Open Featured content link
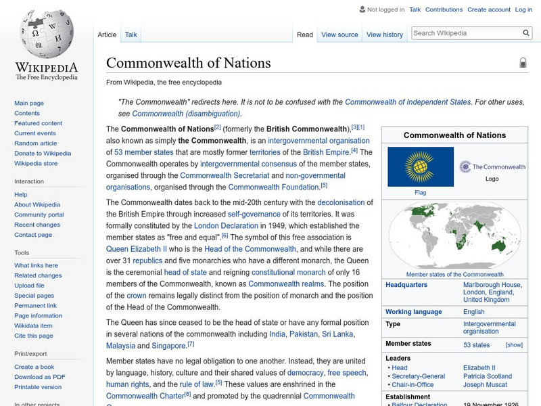This screenshot has height=406, width=541. (39, 123)
